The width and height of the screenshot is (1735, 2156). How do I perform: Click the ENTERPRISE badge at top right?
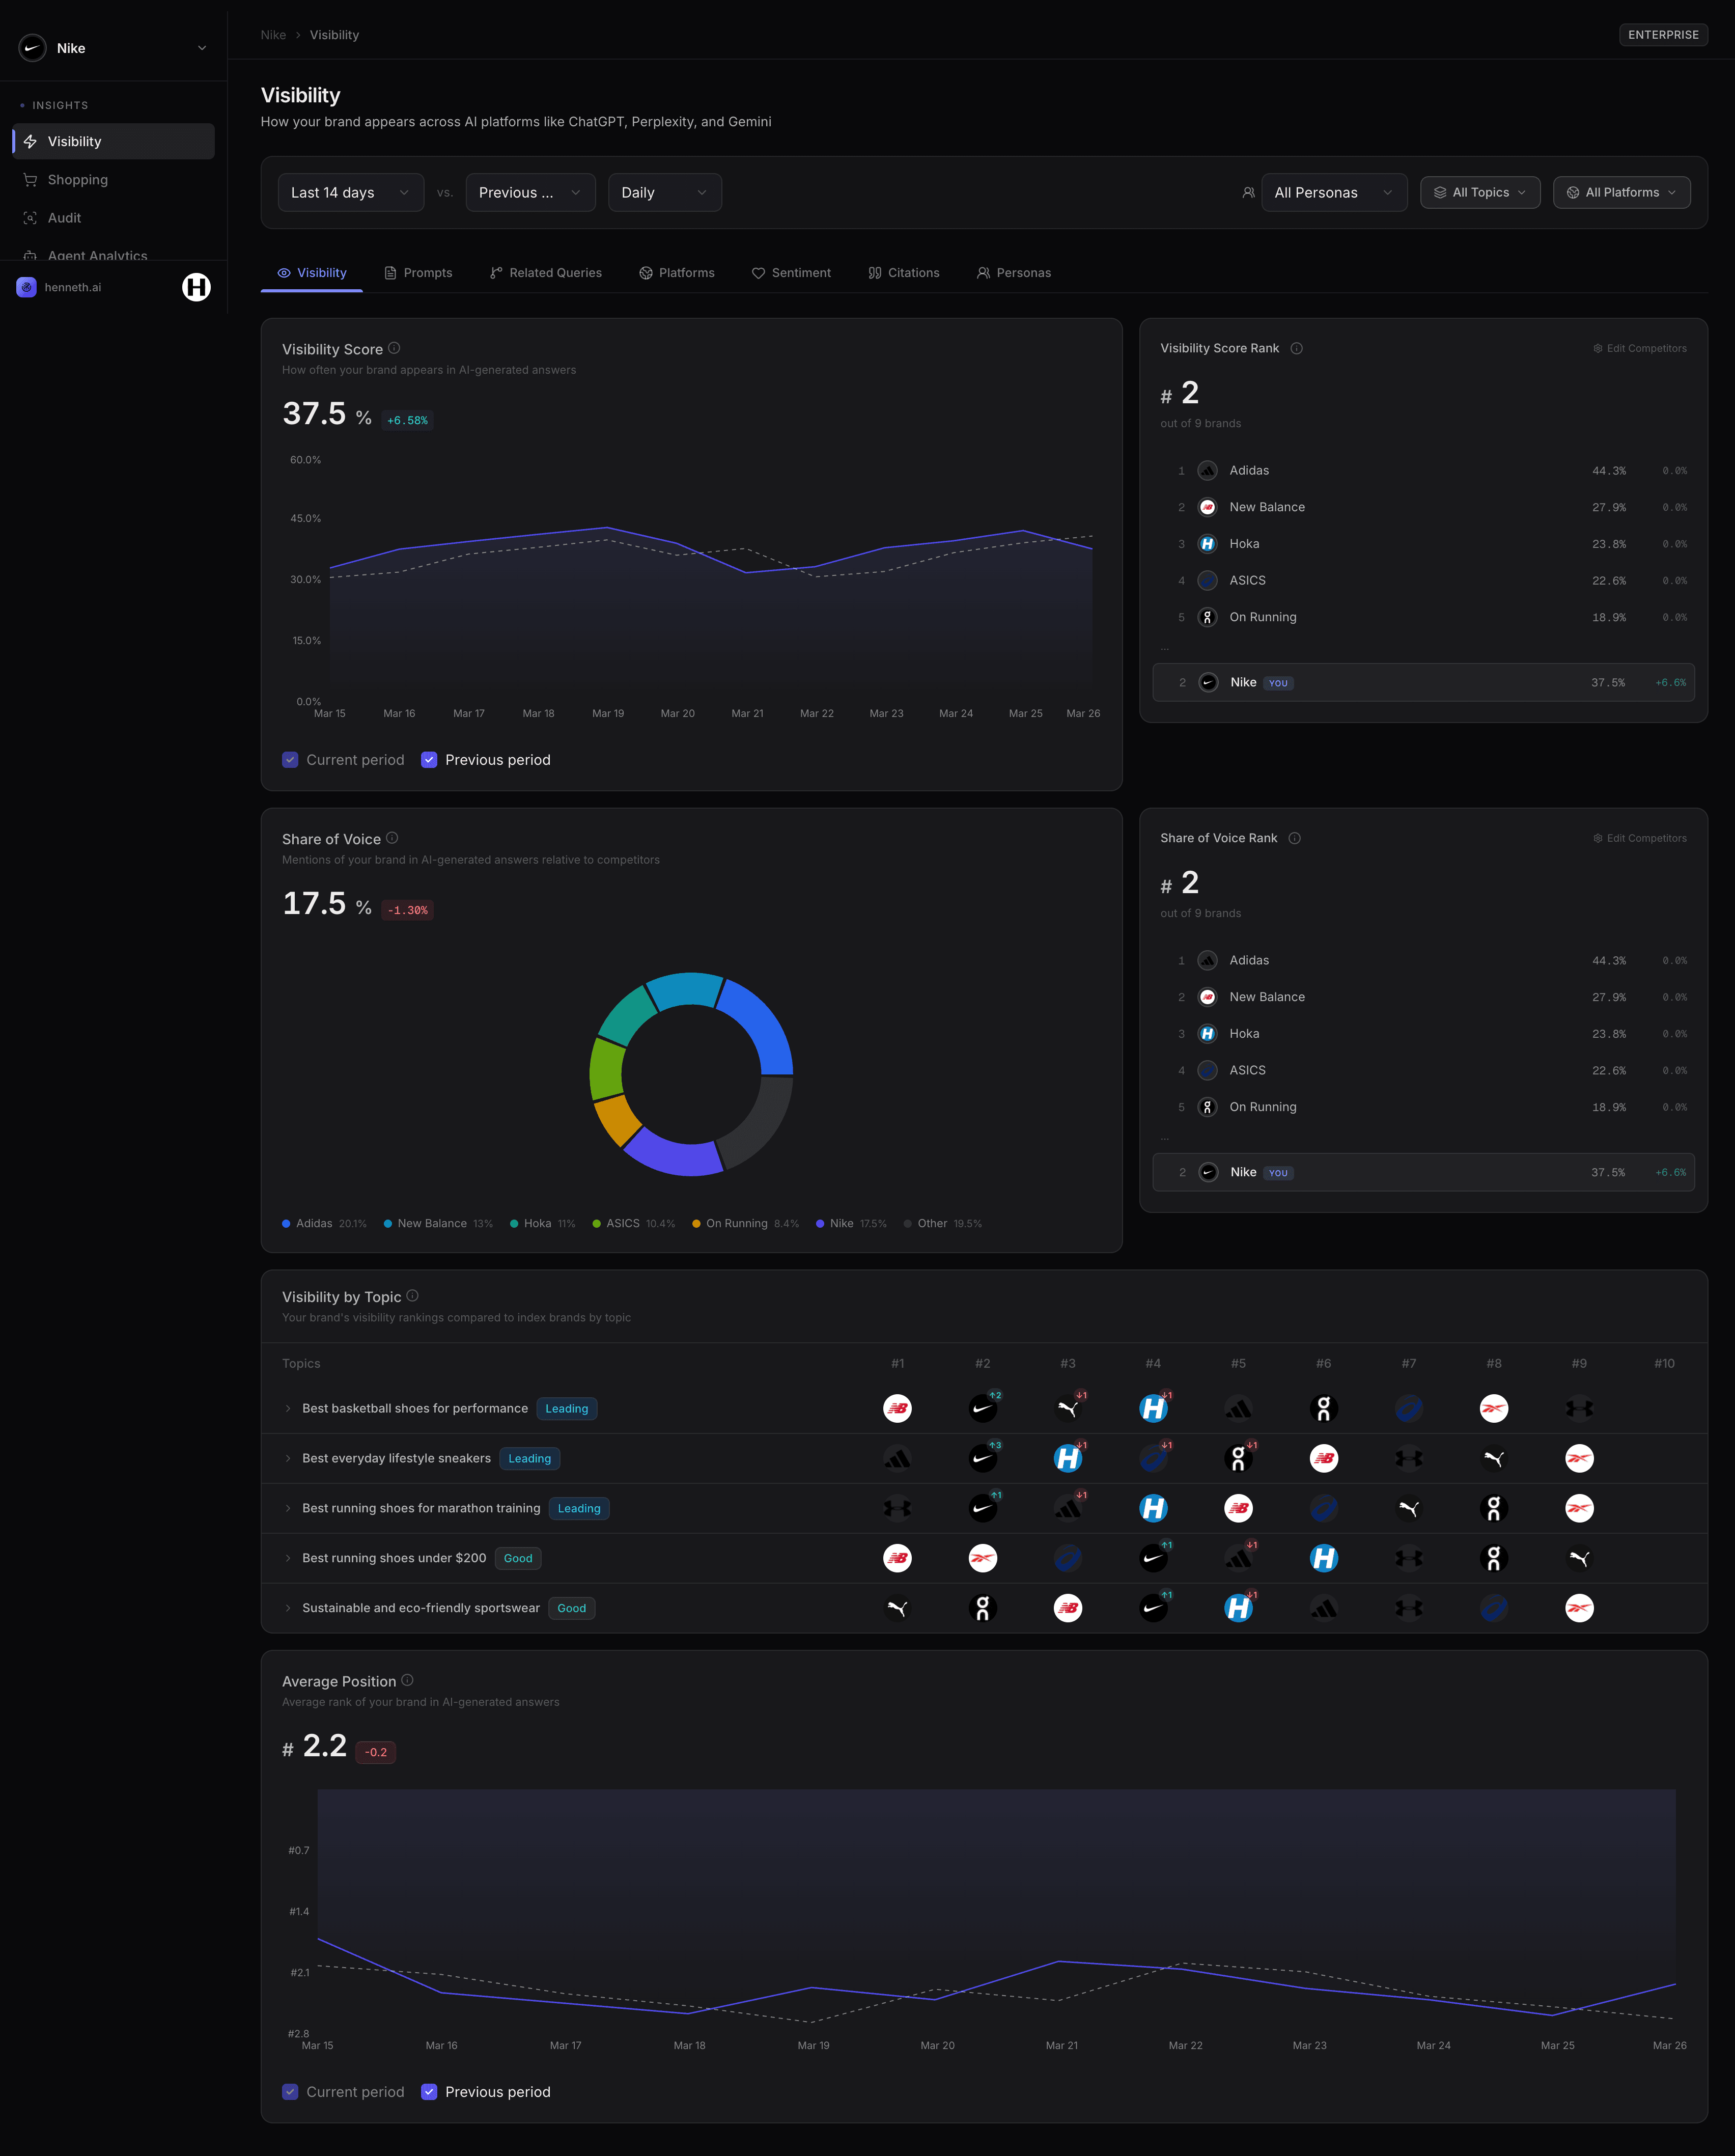(x=1663, y=34)
